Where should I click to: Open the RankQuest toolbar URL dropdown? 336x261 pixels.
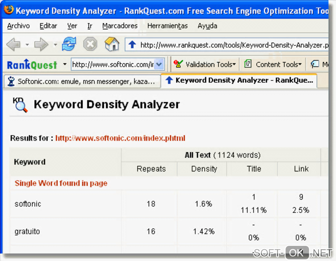[159, 64]
